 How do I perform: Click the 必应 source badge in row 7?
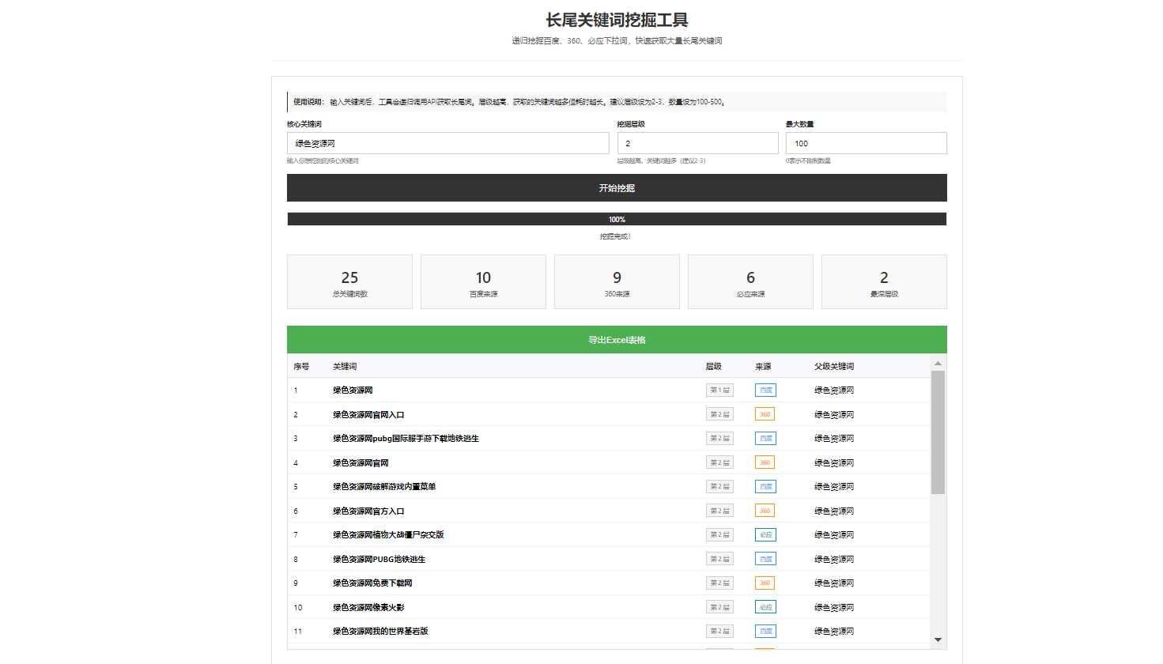pos(765,534)
